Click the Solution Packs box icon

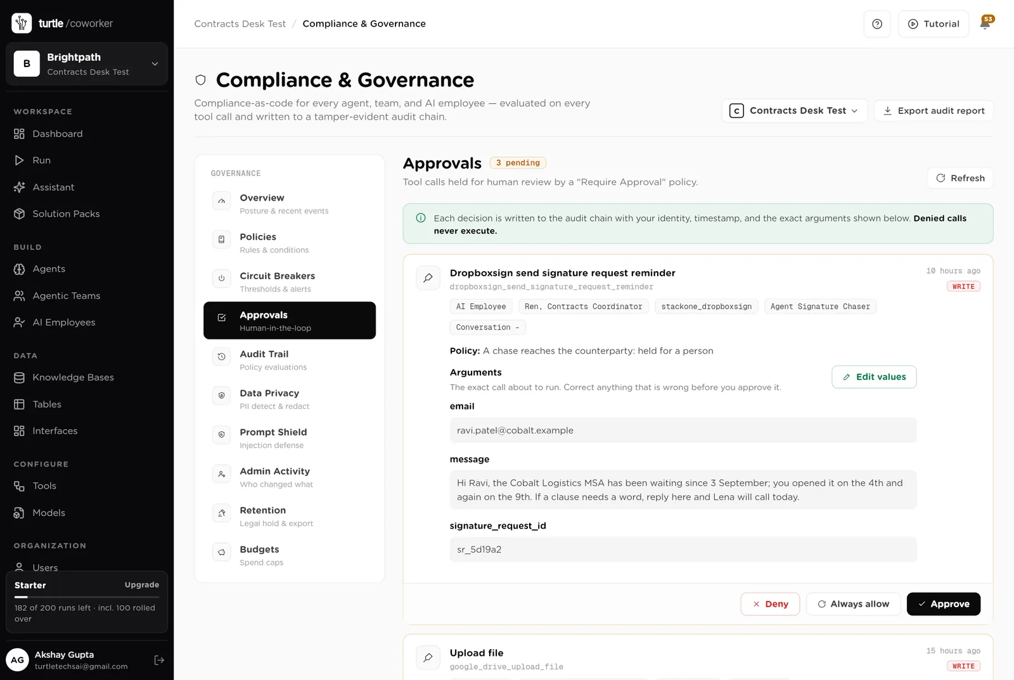[x=19, y=213]
